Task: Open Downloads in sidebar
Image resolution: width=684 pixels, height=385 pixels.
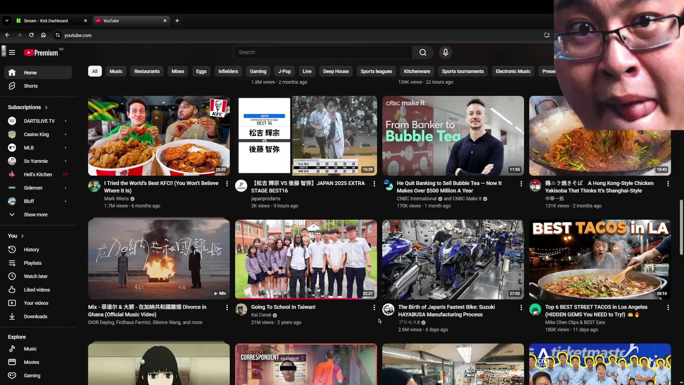Action: (37, 317)
